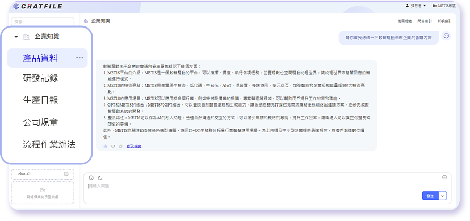This screenshot has width=470, height=221.
Task: Open the 參考檔案 link under the answer
Action: (x=135, y=146)
